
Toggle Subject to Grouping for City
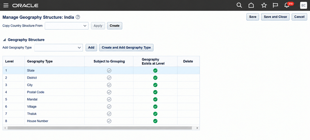click(x=109, y=85)
